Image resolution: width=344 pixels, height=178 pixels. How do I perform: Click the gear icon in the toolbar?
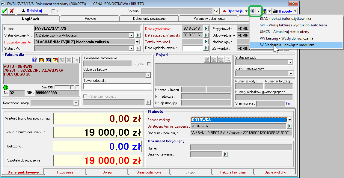point(252,11)
